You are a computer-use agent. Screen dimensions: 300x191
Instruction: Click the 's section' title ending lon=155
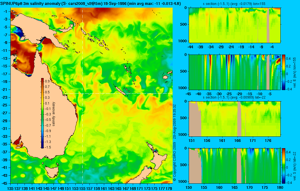(234, 4)
